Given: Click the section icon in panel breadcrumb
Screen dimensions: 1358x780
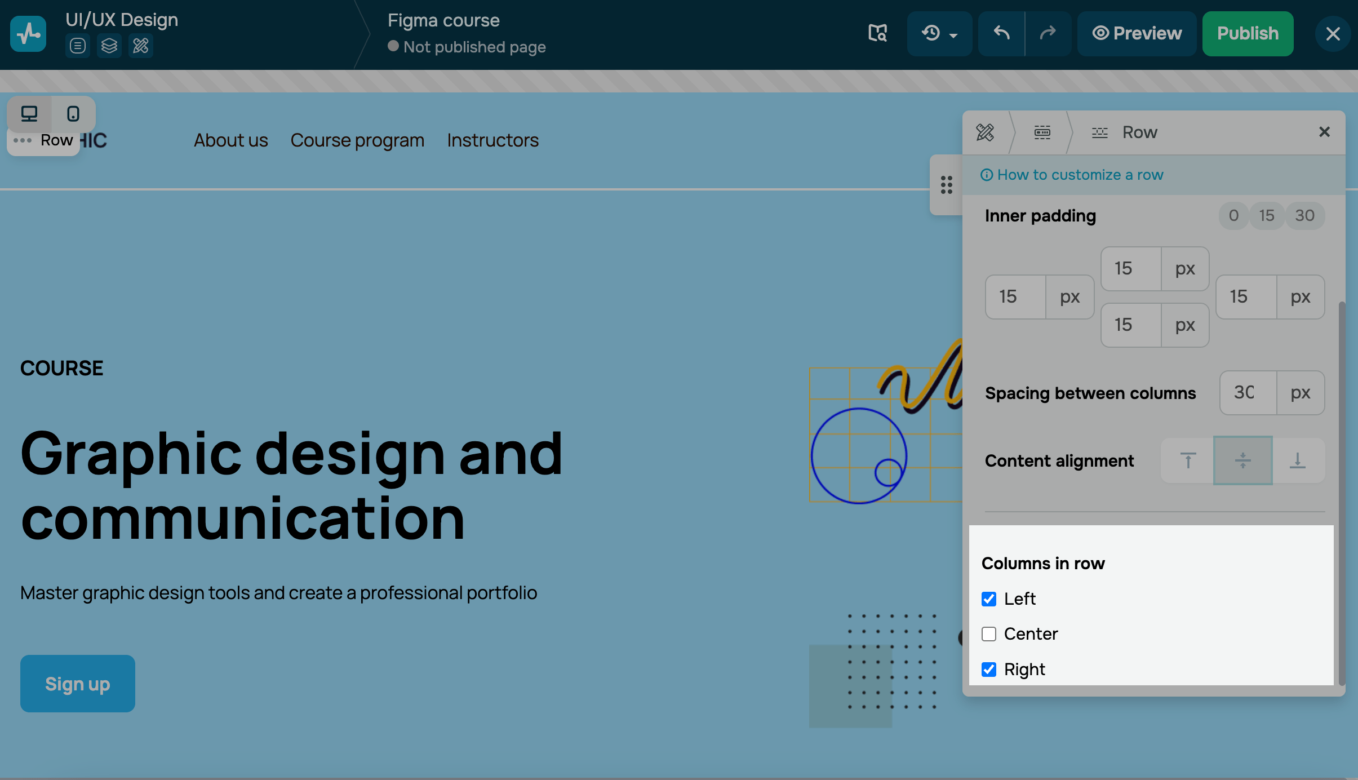Looking at the screenshot, I should click(1042, 132).
